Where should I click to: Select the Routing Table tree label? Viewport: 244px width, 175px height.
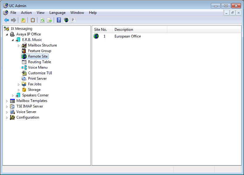[40, 62]
